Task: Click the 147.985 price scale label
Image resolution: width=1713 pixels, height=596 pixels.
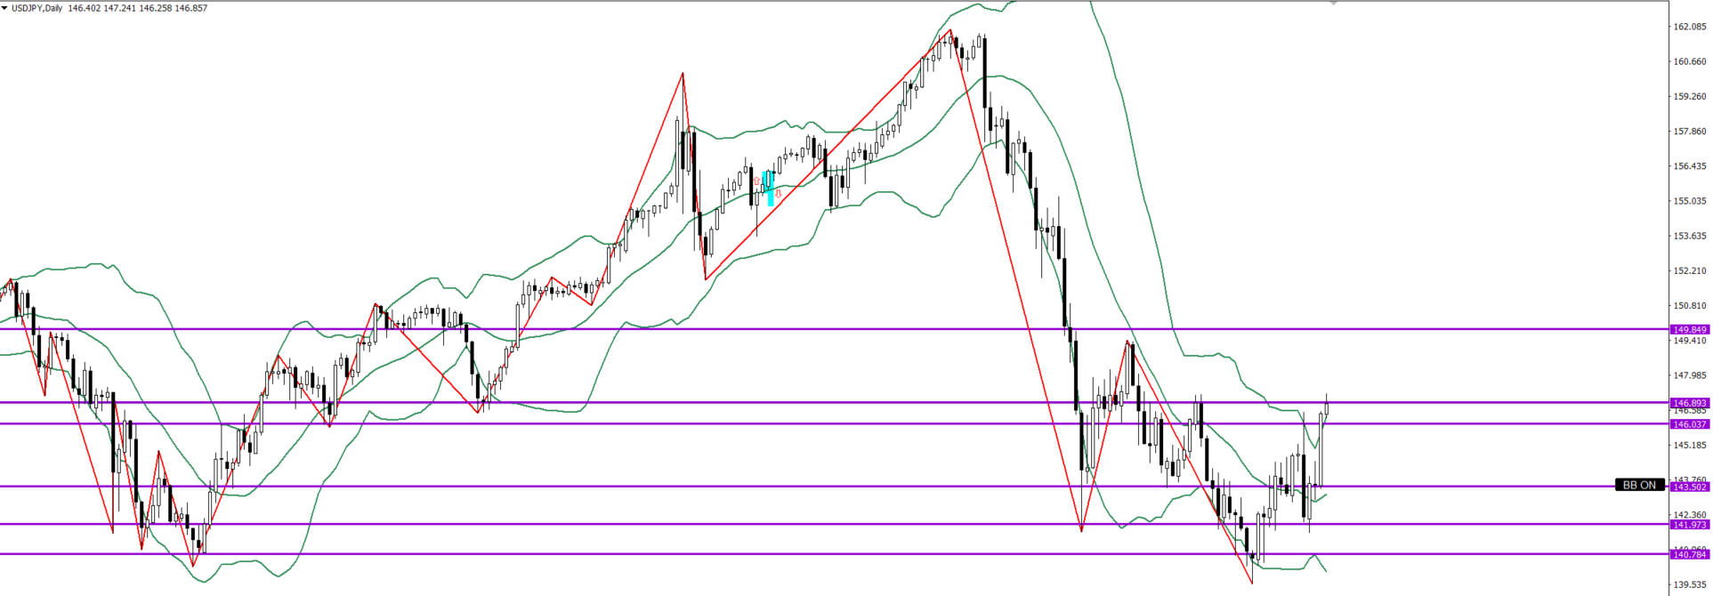Action: 1690,375
